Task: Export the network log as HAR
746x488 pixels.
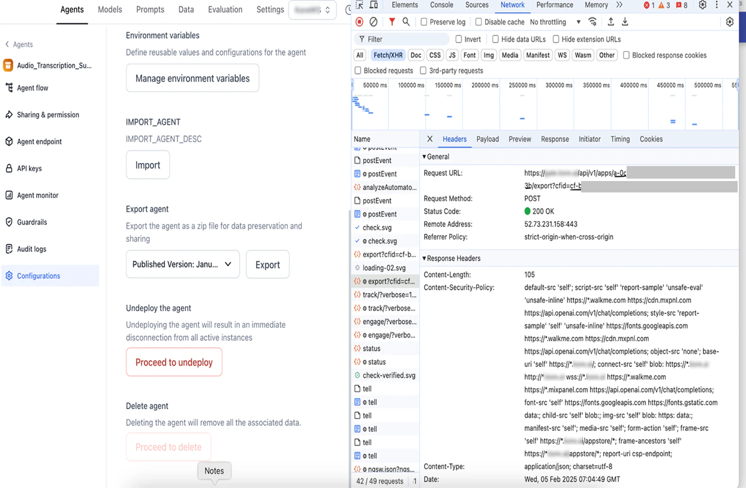Action: (625, 22)
